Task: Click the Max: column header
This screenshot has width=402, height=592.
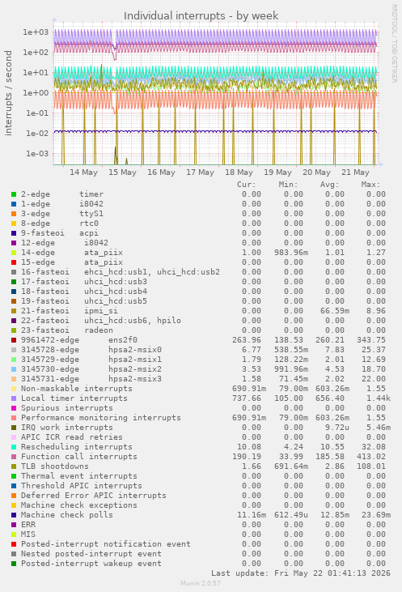Action: pos(370,185)
